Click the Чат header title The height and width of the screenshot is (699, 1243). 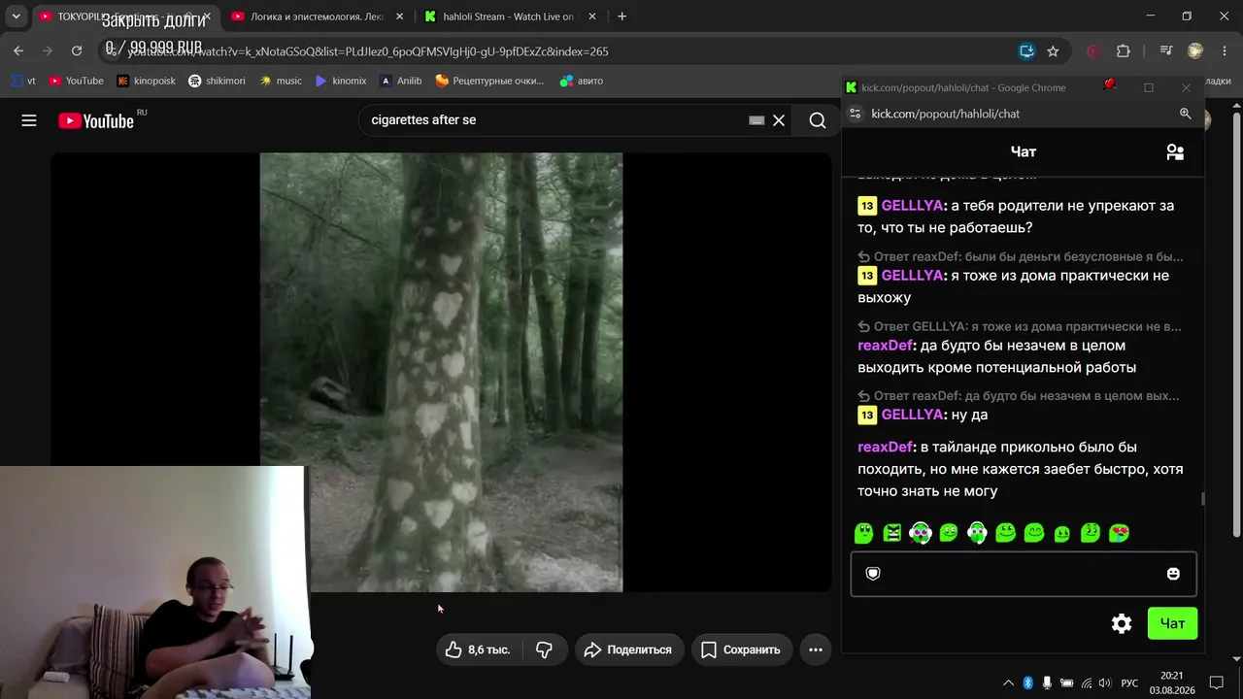(1024, 151)
